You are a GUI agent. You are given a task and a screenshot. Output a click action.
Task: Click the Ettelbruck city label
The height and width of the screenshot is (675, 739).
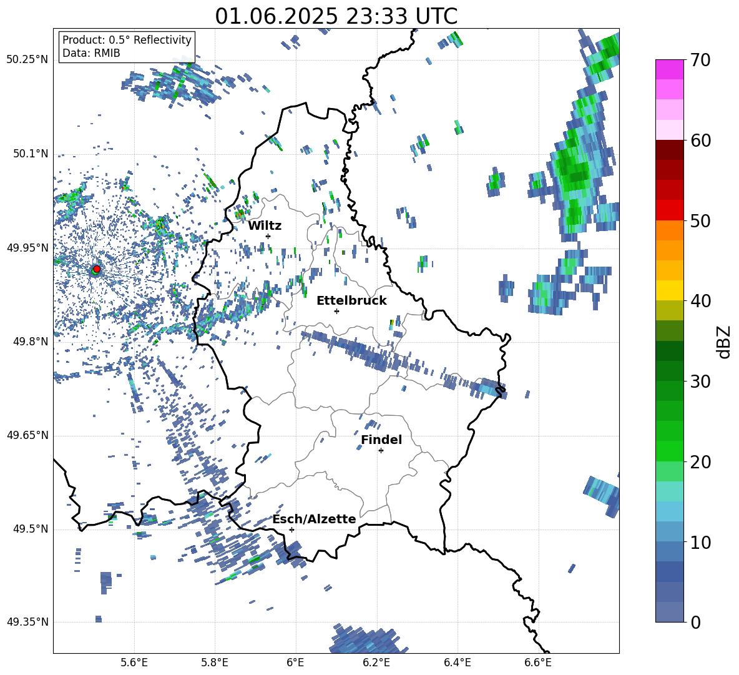point(351,301)
